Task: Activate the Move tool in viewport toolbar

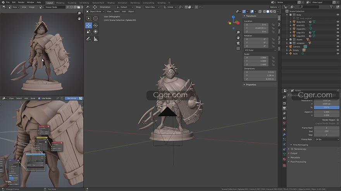Action: (x=88, y=25)
